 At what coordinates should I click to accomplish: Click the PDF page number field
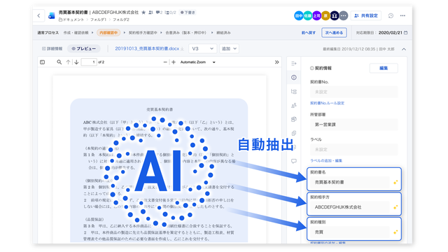(89, 62)
